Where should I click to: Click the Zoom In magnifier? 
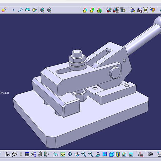[84, 154]
